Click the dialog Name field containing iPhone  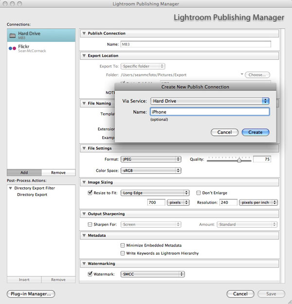210,112
